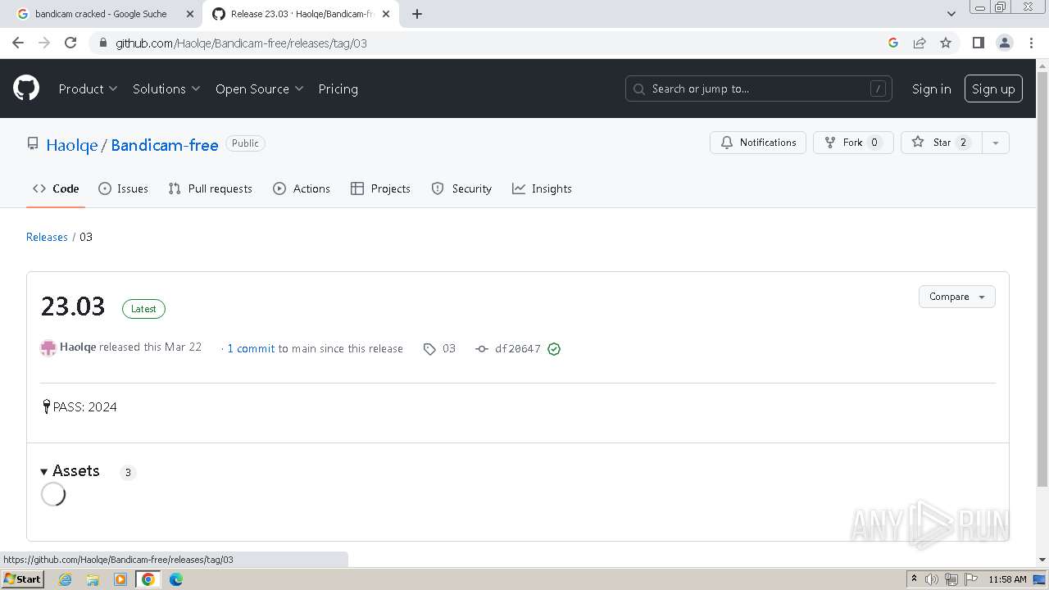
Task: Open the Google Translate icon in address bar
Action: pyautogui.click(x=893, y=43)
